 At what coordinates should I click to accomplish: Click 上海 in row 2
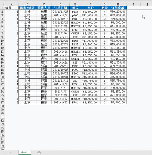click(x=27, y=11)
